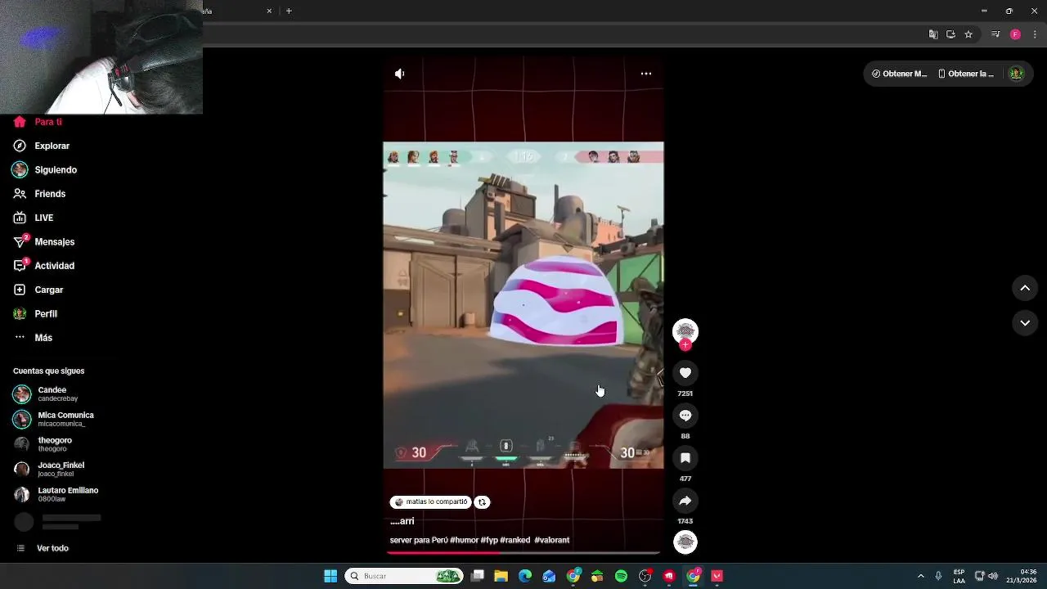This screenshot has height=589, width=1047.
Task: Open the volume control in system tray
Action: pyautogui.click(x=993, y=576)
